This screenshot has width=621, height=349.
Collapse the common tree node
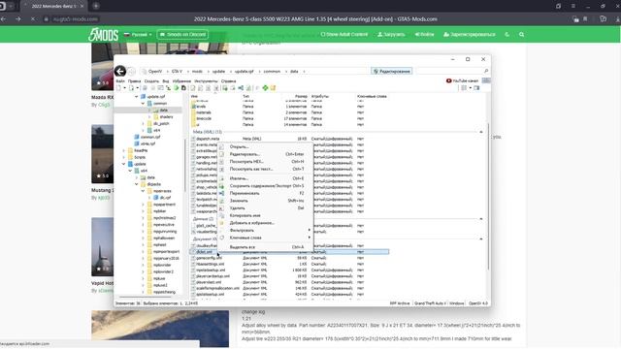click(x=144, y=104)
